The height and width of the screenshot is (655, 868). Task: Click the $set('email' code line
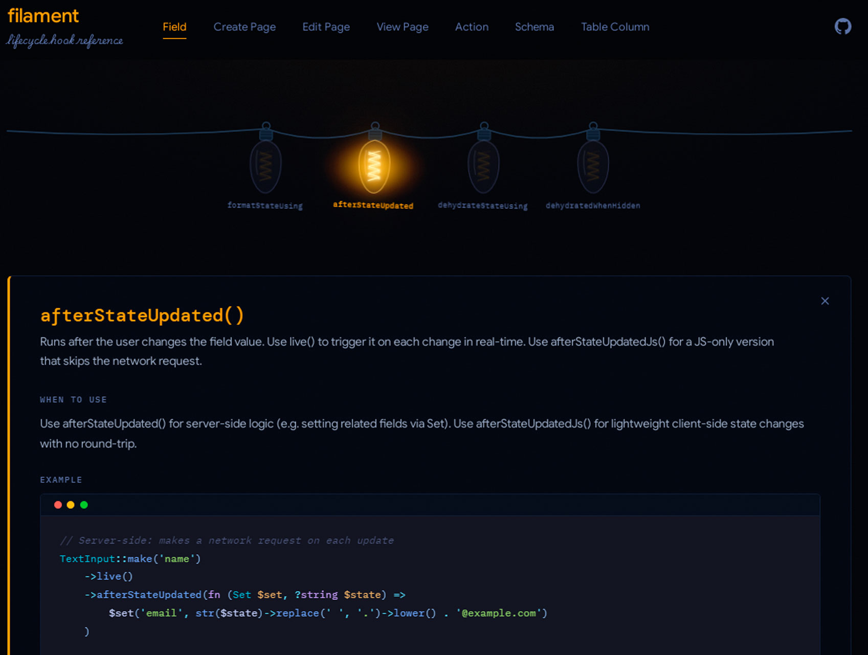[328, 613]
